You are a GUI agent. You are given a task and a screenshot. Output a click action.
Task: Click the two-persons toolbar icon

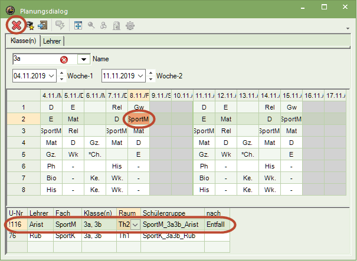pos(104,25)
